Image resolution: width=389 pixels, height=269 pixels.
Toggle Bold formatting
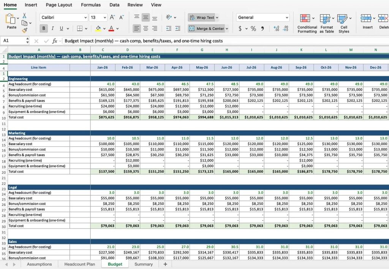click(x=44, y=29)
